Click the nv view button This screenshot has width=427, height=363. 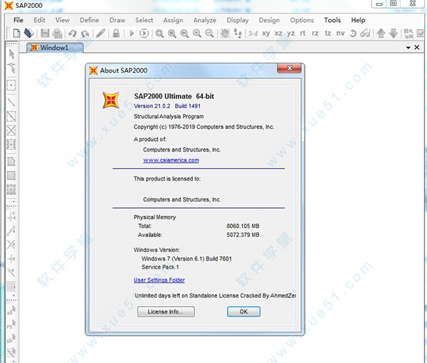pyautogui.click(x=340, y=33)
